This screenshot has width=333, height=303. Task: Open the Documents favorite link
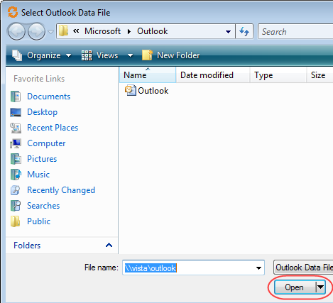click(49, 97)
